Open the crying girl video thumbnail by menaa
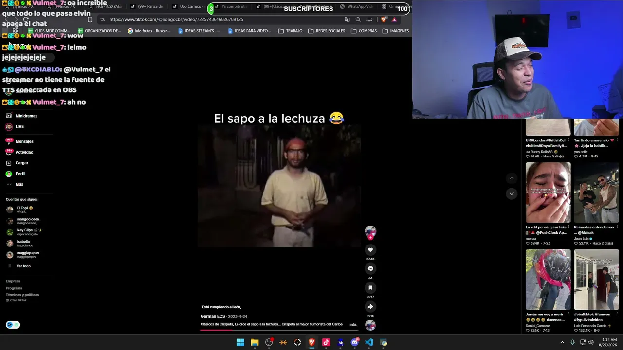The width and height of the screenshot is (623, 350). tap(548, 192)
